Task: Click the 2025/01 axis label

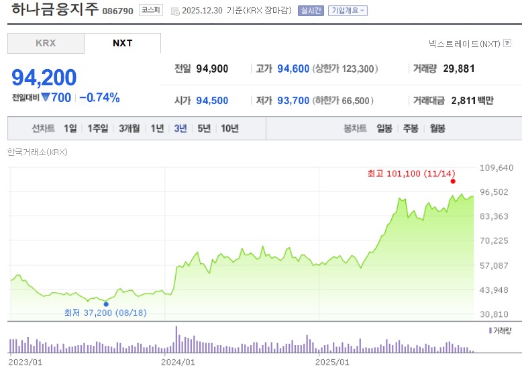Action: tap(332, 362)
